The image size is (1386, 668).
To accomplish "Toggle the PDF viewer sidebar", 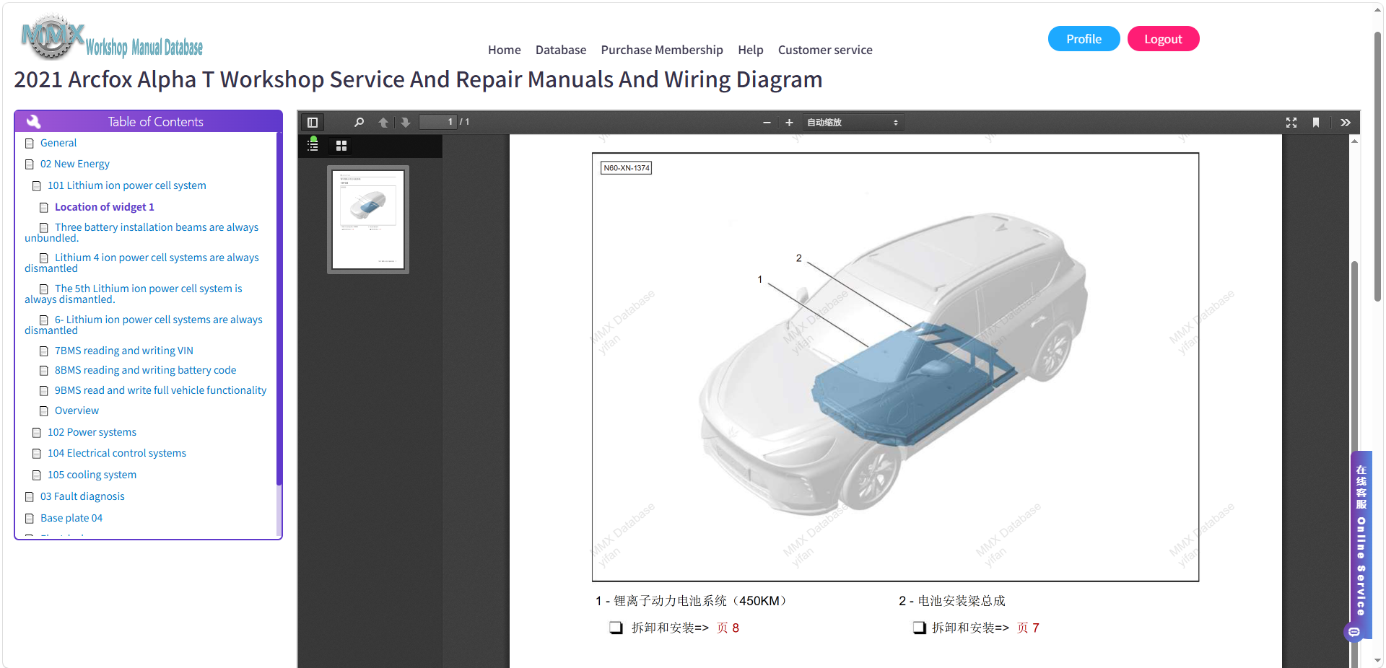I will [x=313, y=123].
